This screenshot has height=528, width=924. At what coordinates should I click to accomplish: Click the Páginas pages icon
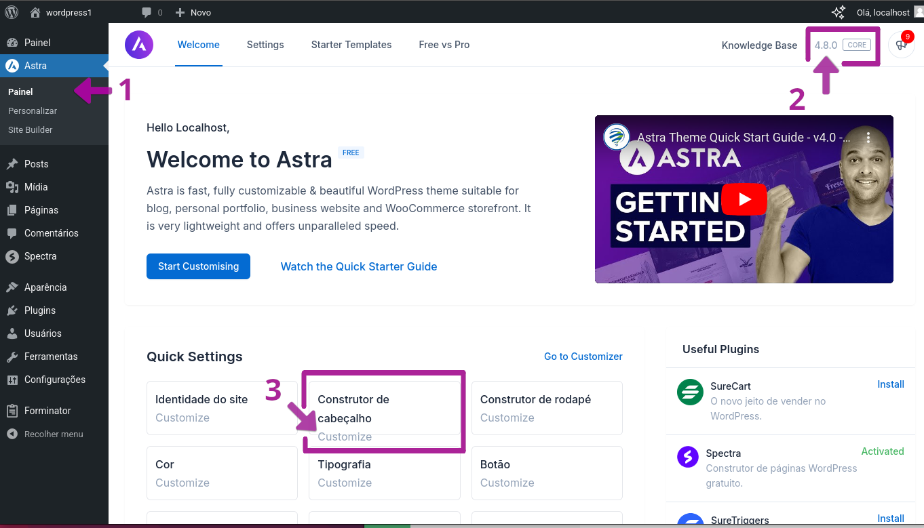click(x=12, y=210)
